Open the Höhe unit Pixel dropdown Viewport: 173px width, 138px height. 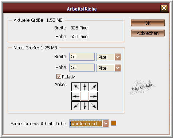coord(109,68)
